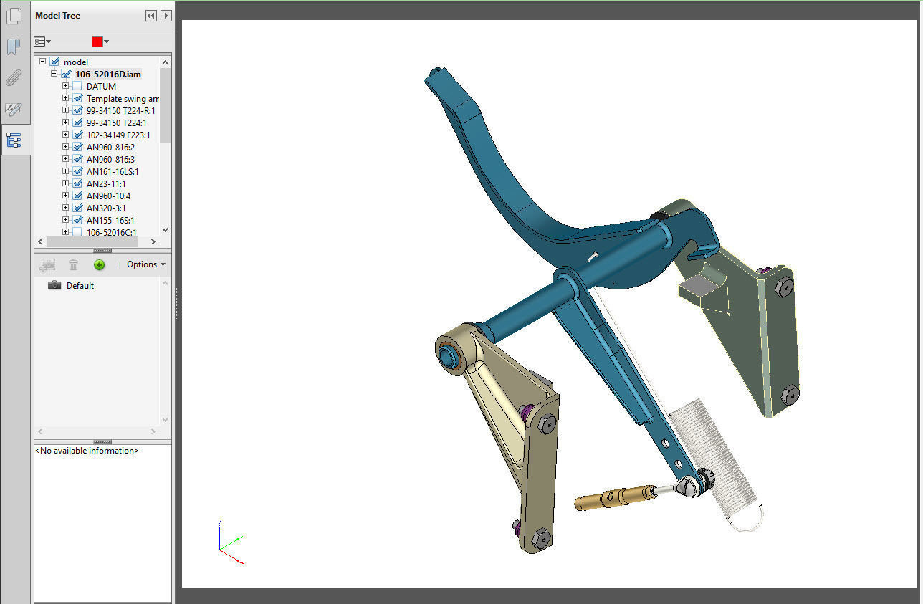Expand the 99-34150 T224:1 node

tap(66, 123)
